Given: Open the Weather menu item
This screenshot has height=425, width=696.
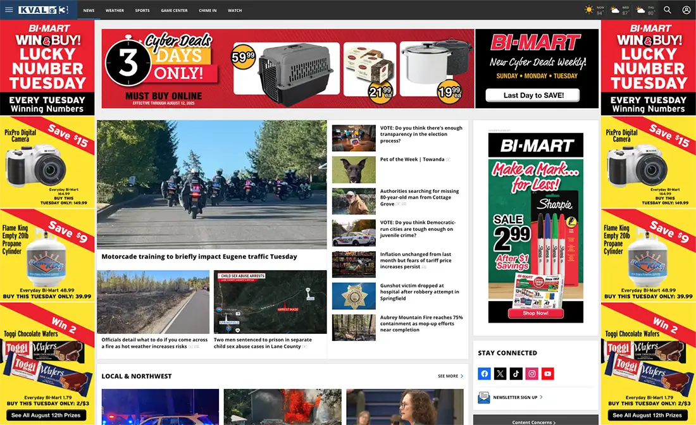Looking at the screenshot, I should 115,10.
